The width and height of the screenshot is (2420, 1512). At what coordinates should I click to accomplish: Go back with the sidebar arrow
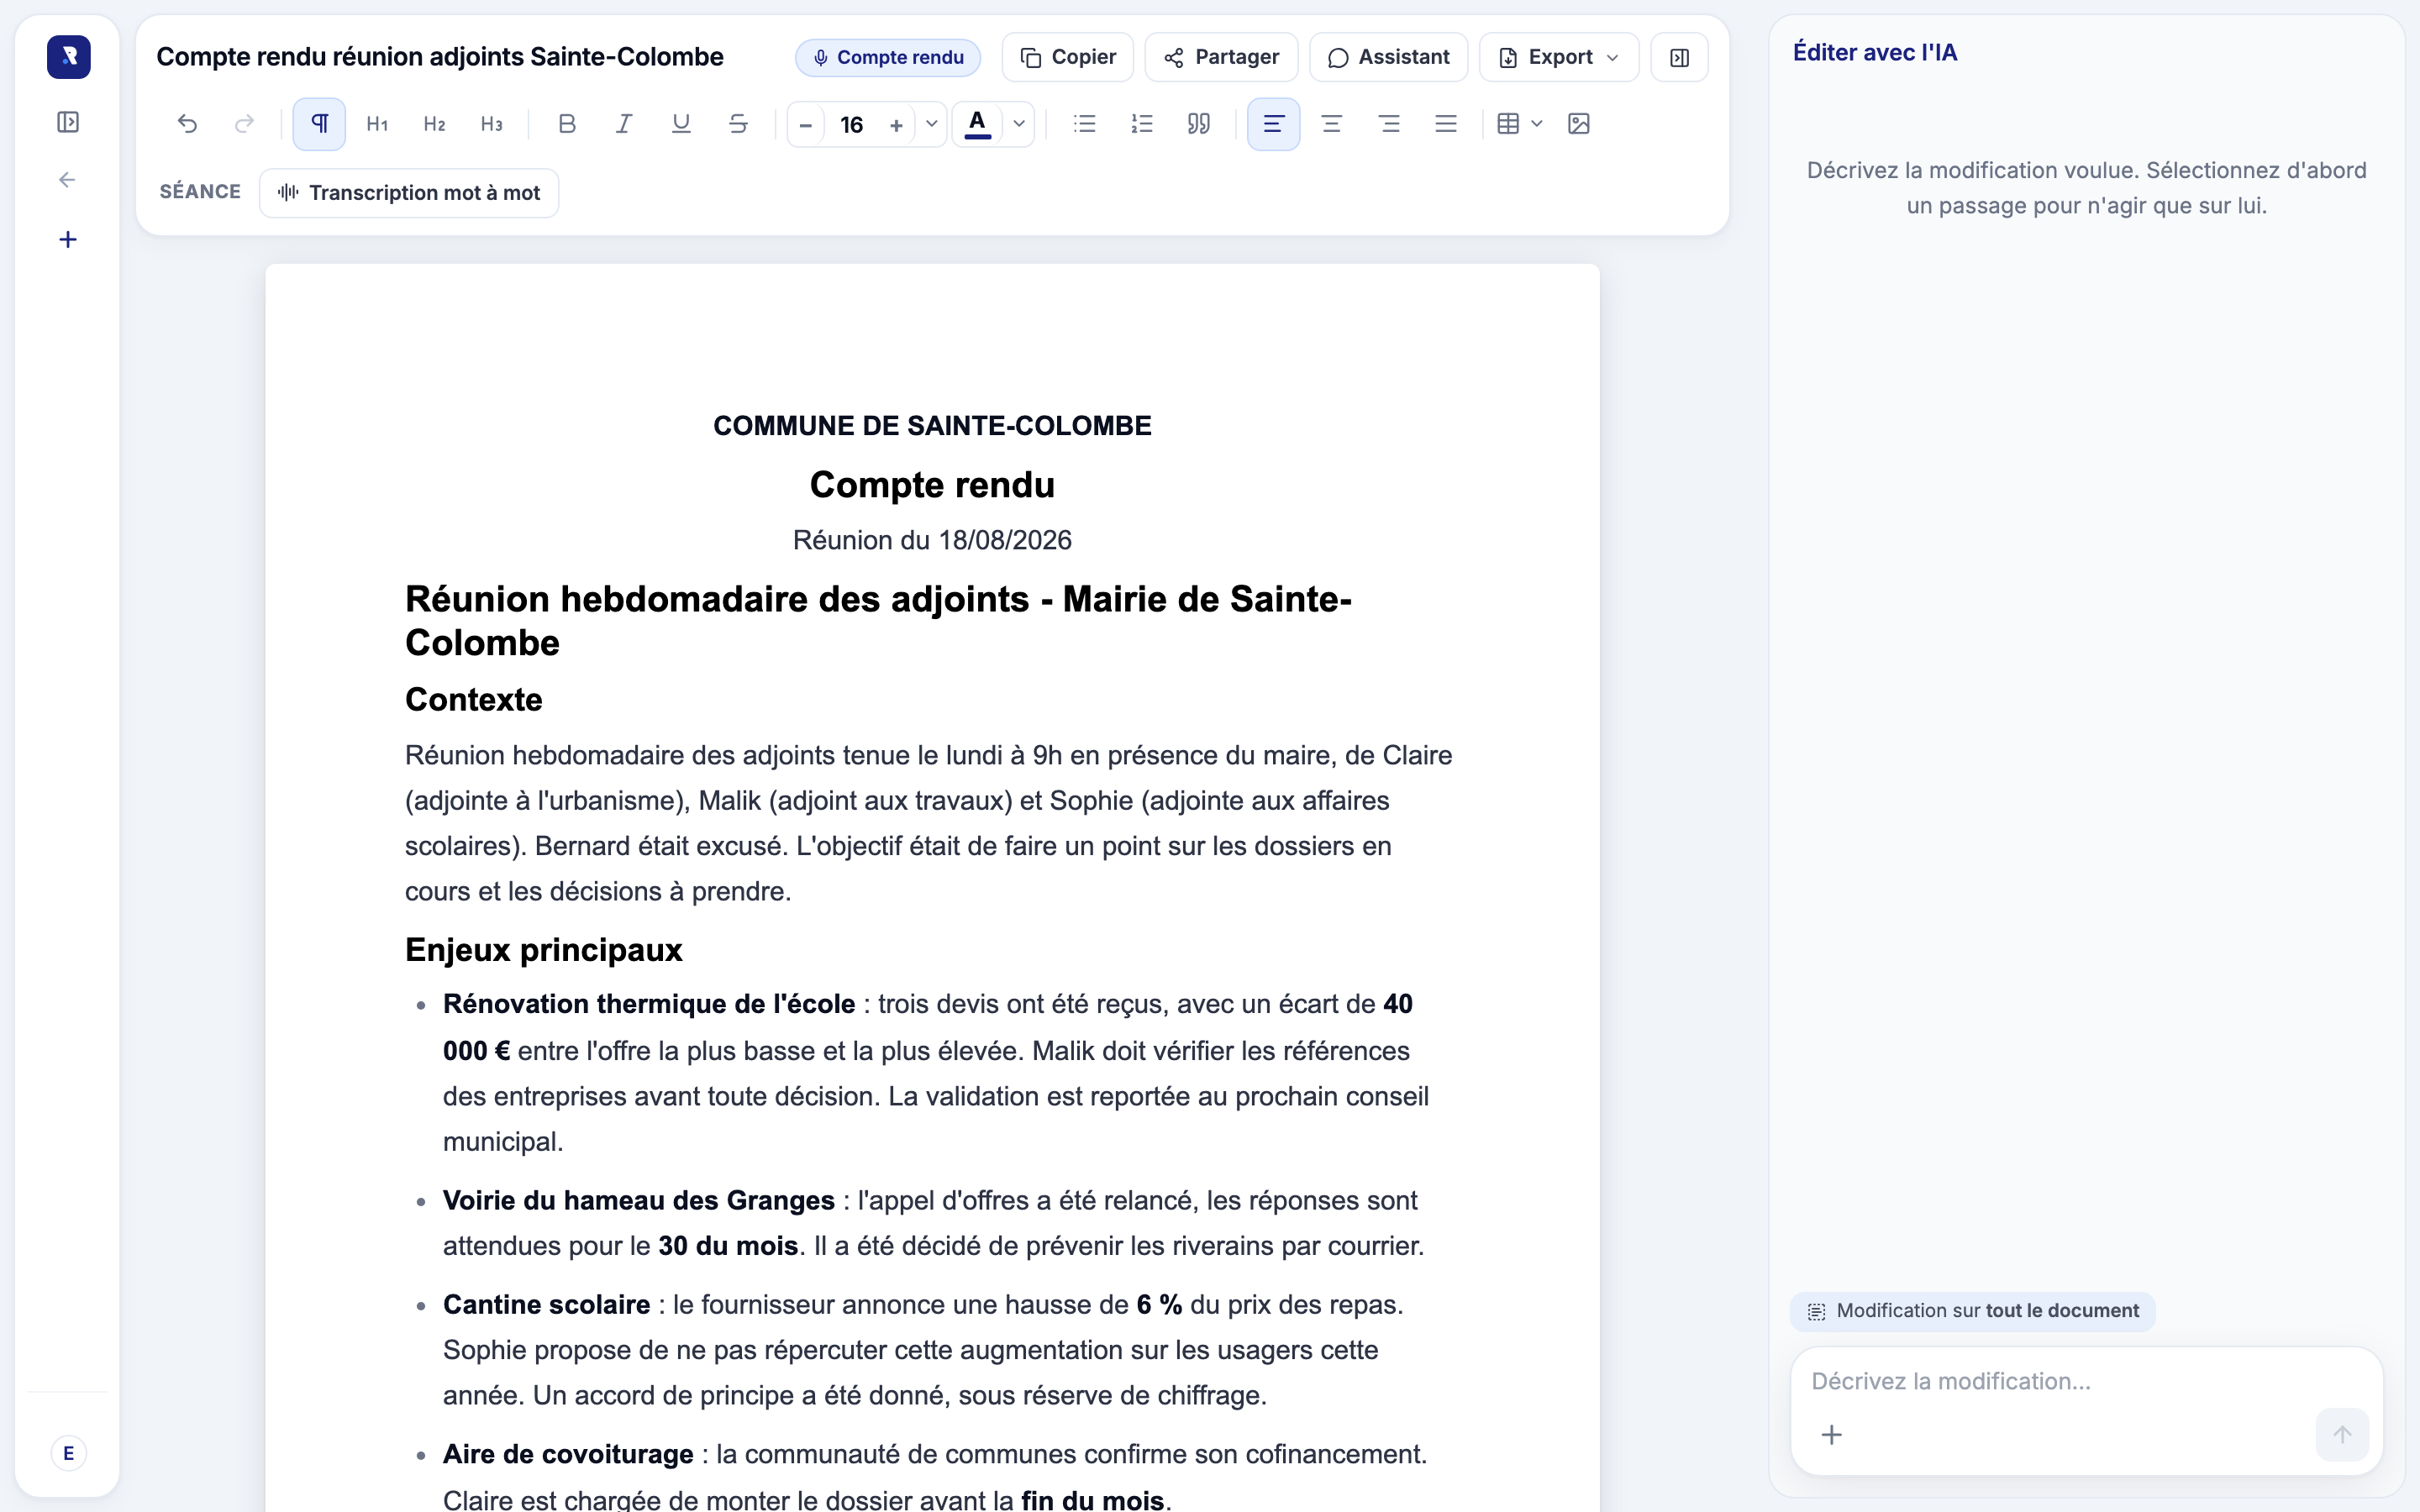[68, 180]
